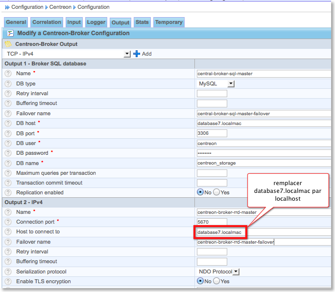Select No for Replication enabled
The width and height of the screenshot is (335, 292).
pyautogui.click(x=200, y=192)
